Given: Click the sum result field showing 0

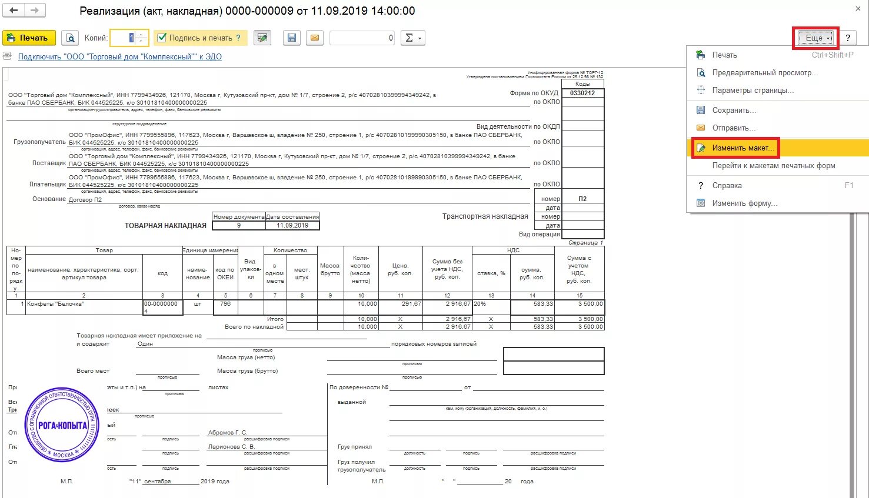Looking at the screenshot, I should click(x=362, y=38).
